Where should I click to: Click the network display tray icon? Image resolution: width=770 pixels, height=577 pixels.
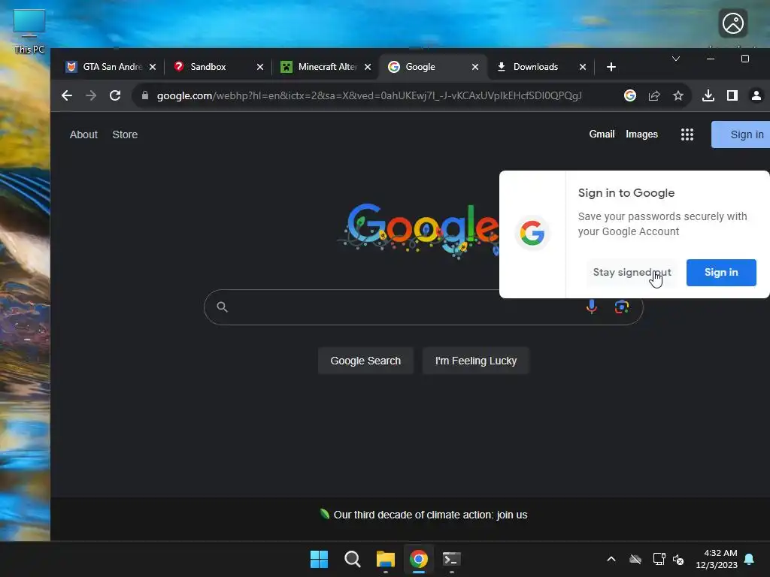[659, 559]
